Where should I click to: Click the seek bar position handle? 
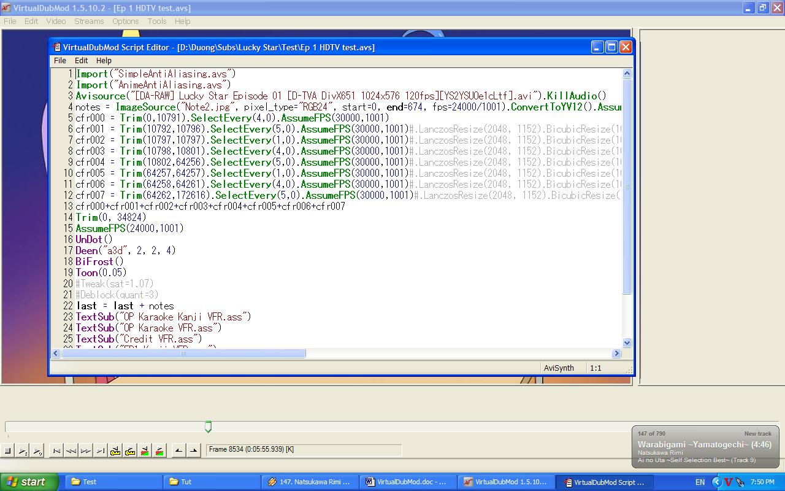click(x=208, y=427)
